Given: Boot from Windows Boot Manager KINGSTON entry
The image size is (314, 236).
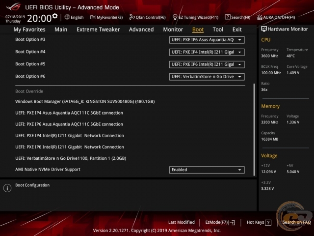Looking at the screenshot, I should (x=85, y=102).
